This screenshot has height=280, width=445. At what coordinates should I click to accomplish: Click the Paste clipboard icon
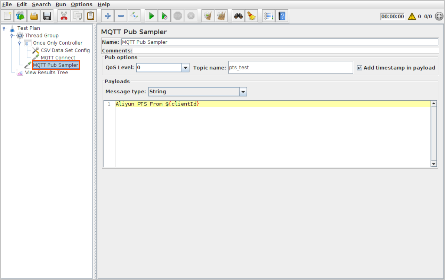click(x=91, y=16)
